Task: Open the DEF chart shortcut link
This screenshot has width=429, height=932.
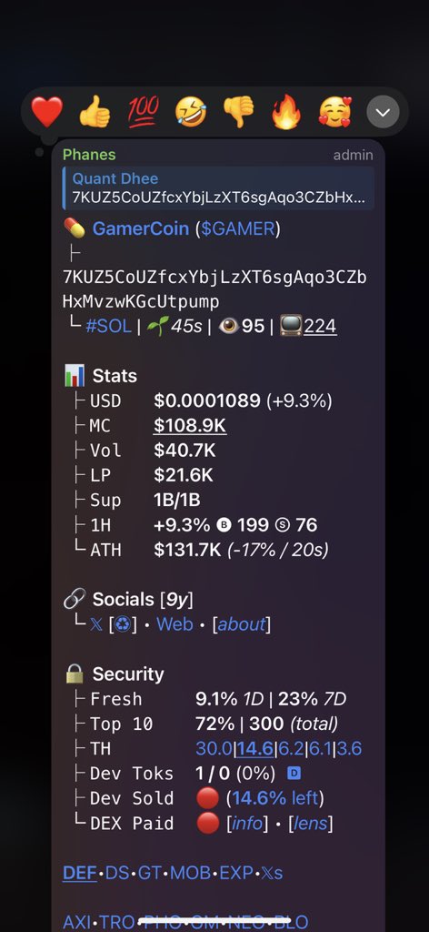Action: coord(79,873)
